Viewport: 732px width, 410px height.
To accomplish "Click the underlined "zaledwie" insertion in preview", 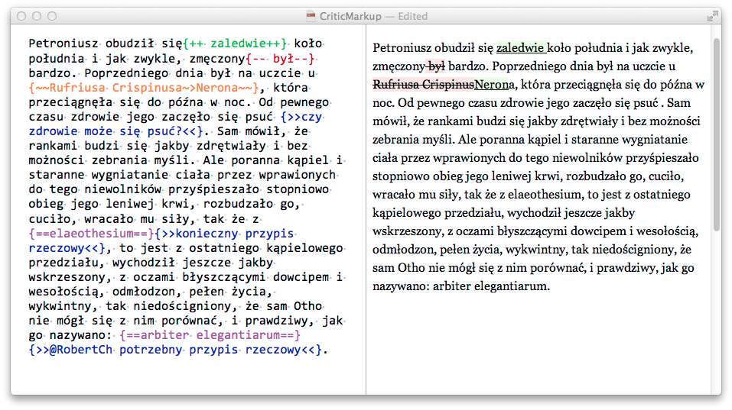I will point(518,48).
